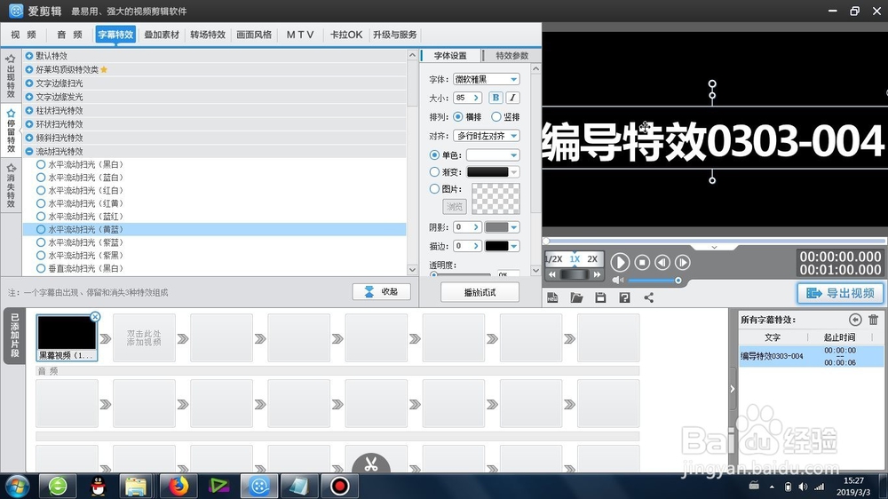
Task: Open the 画面风格 picture style tab
Action: tap(254, 35)
